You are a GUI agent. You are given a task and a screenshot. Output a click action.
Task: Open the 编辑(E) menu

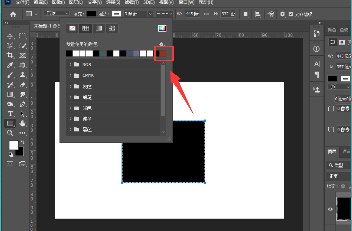pyautogui.click(x=41, y=2)
